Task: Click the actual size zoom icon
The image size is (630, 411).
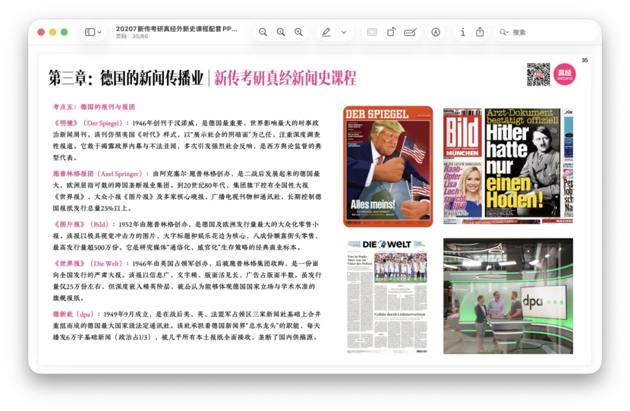Action: 281,32
